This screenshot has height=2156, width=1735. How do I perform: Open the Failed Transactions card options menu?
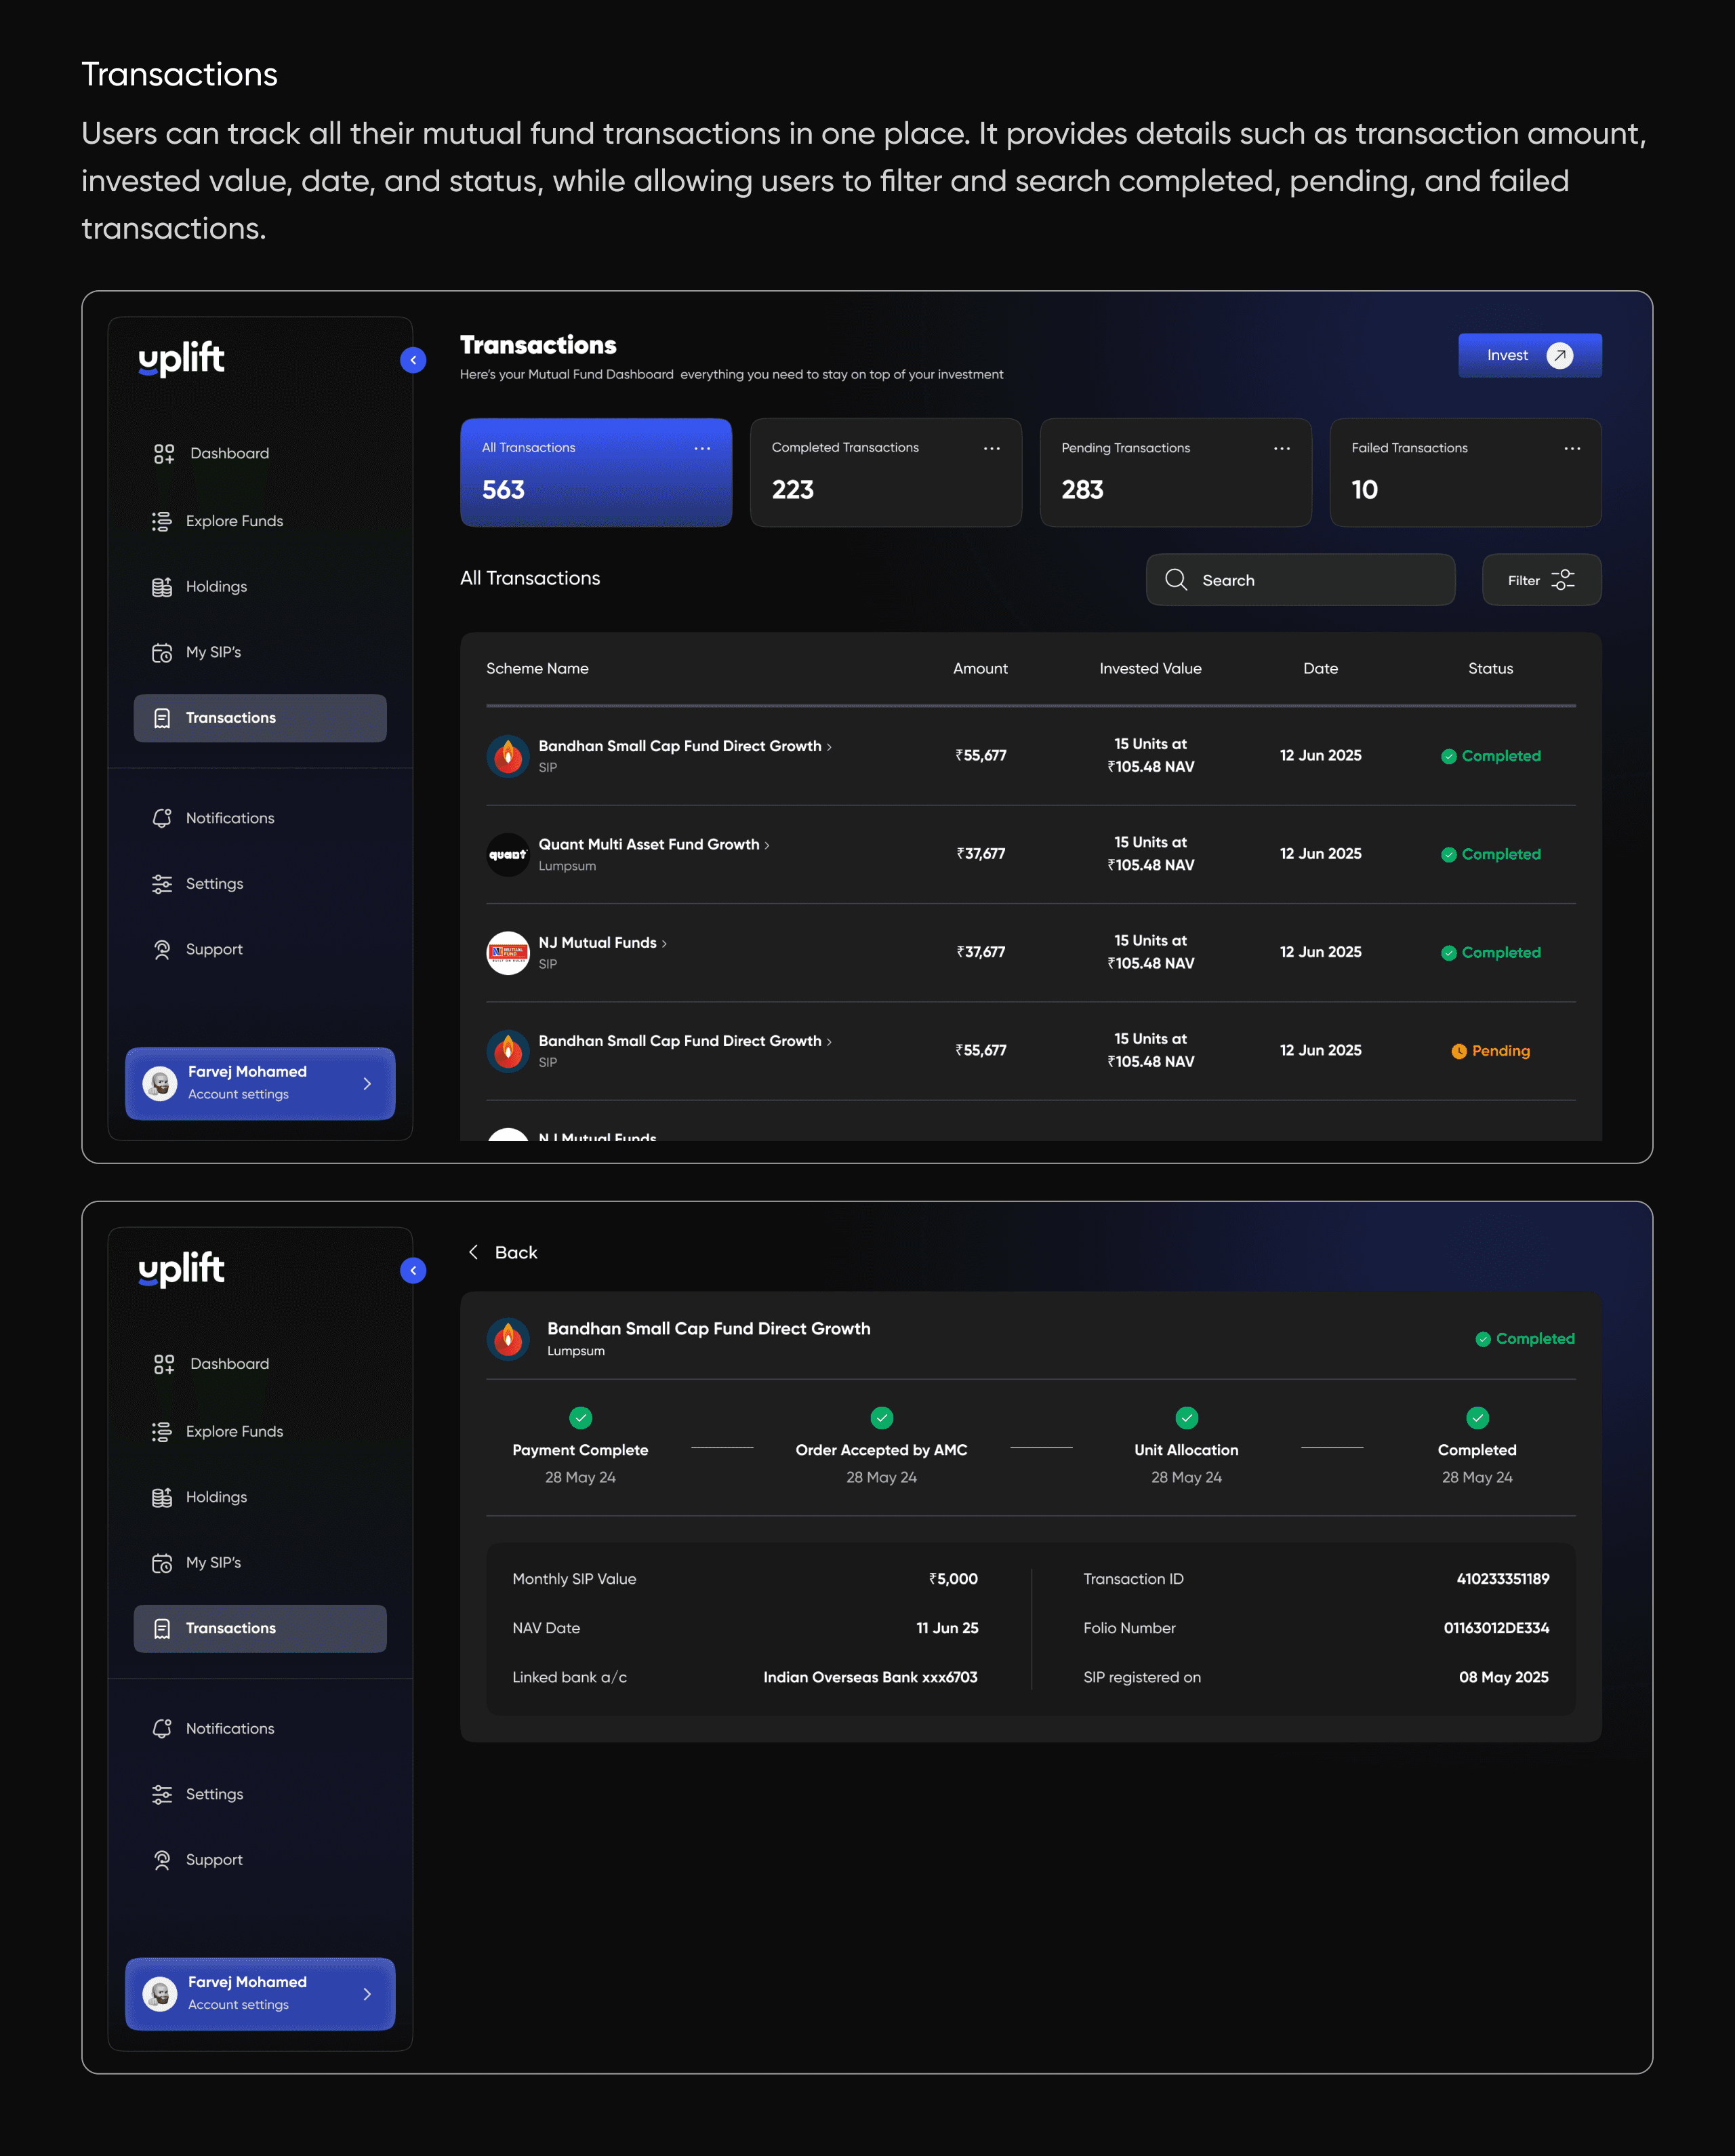tap(1571, 448)
